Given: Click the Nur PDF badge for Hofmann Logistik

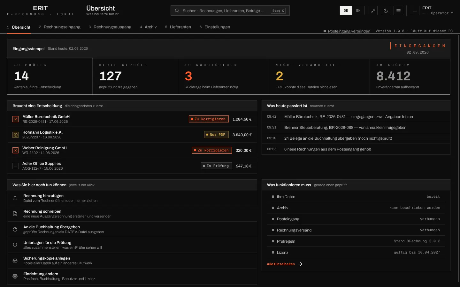Looking at the screenshot, I should coord(216,135).
